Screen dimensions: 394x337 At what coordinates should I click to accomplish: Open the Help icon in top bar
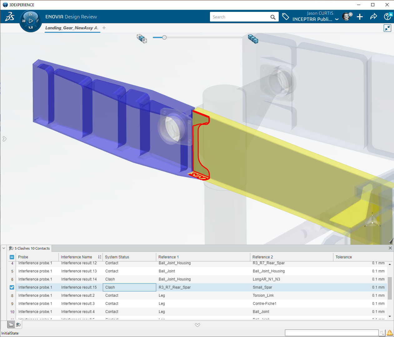click(387, 17)
